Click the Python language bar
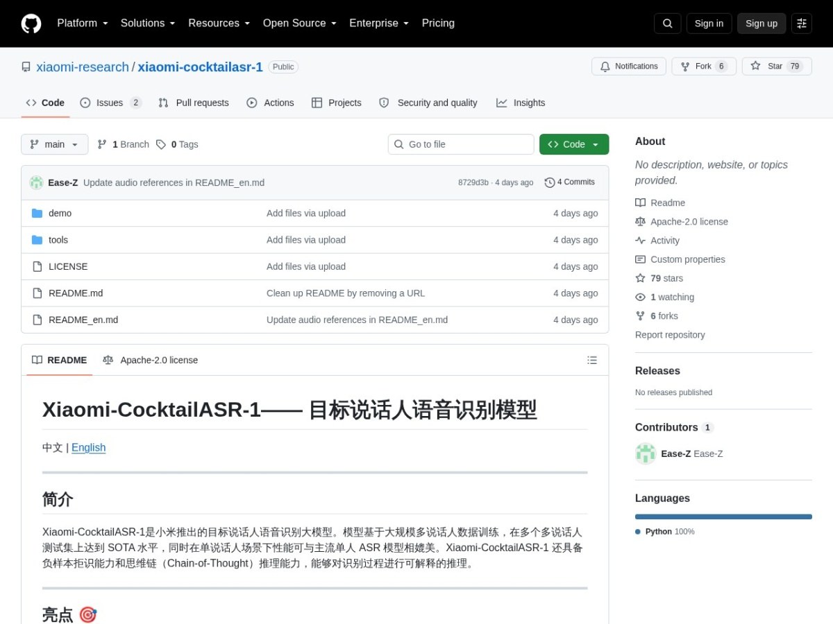Image resolution: width=833 pixels, height=624 pixels. (723, 517)
